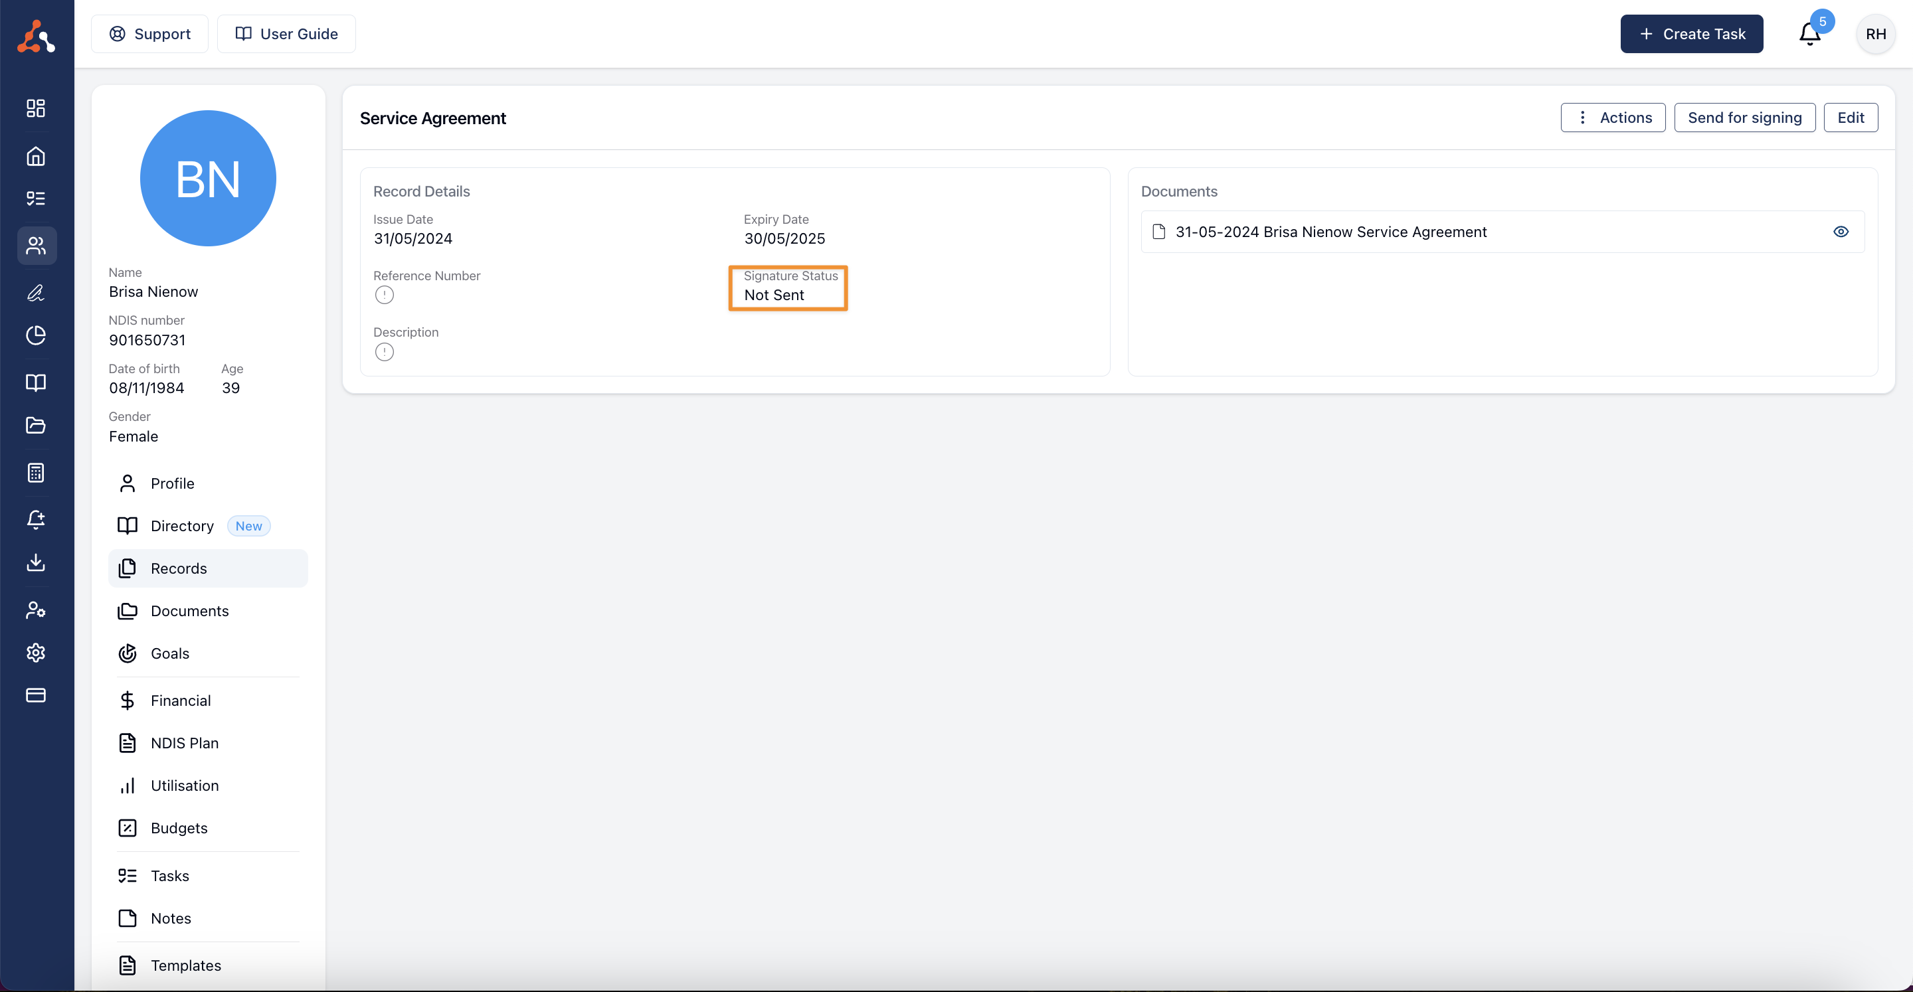Click the BN profile avatar
Viewport: 1913px width, 992px height.
point(208,178)
